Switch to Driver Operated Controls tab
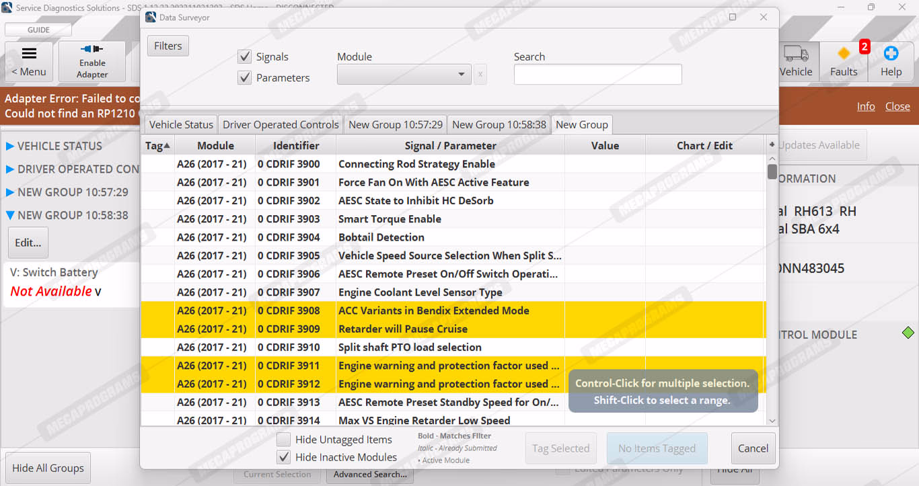919x486 pixels. 281,124
